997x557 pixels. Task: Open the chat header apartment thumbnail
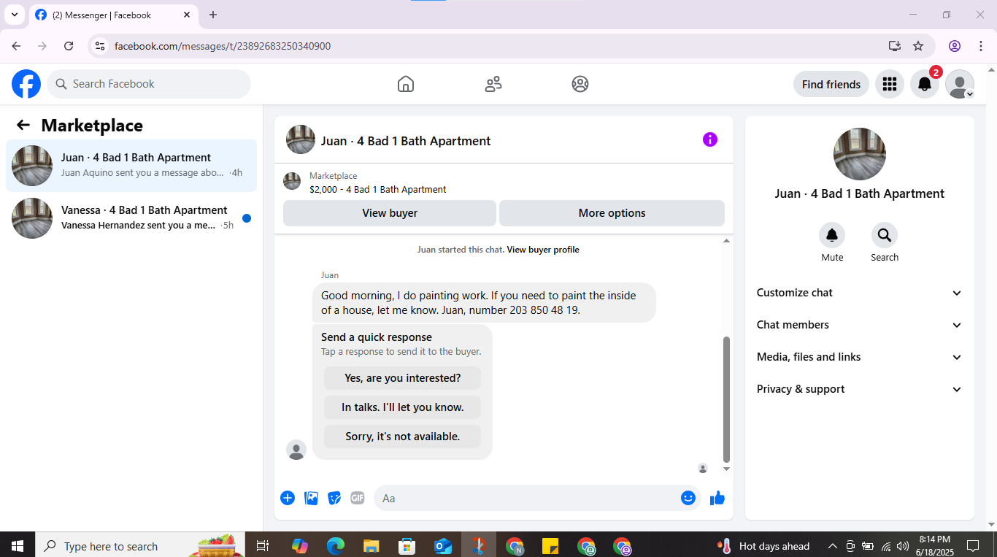[x=301, y=139]
